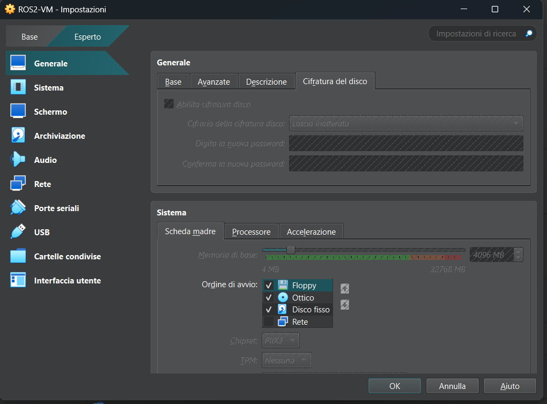
Task: Open the Descrizione tab
Action: (x=267, y=81)
